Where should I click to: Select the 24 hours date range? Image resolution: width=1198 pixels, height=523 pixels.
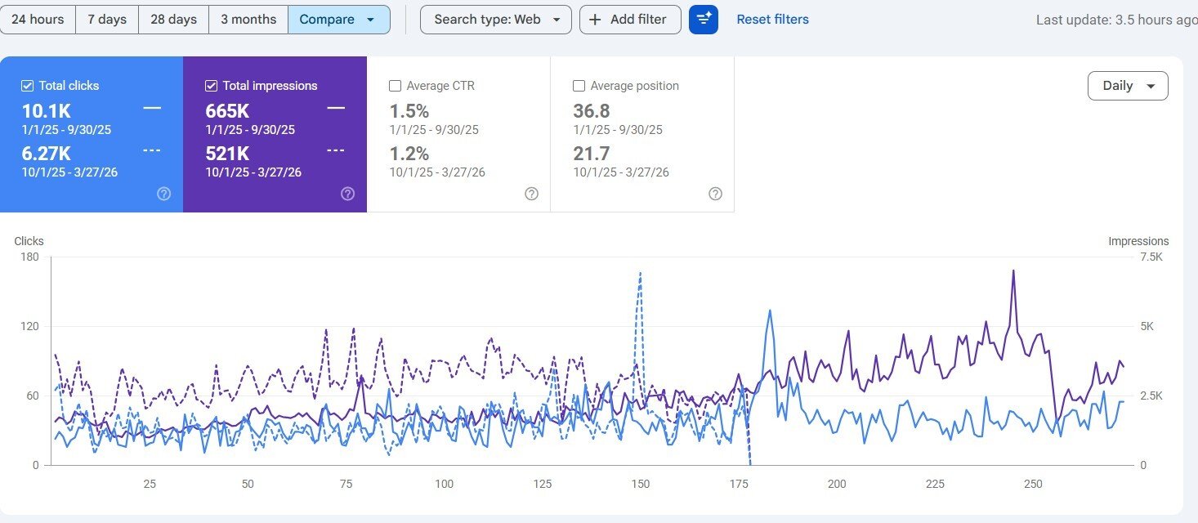pyautogui.click(x=38, y=20)
